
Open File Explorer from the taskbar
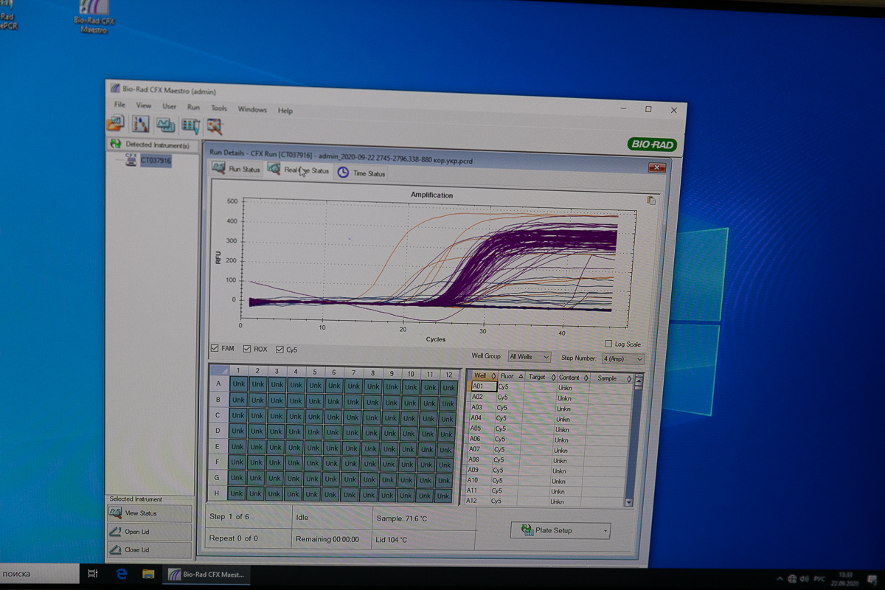(x=147, y=574)
